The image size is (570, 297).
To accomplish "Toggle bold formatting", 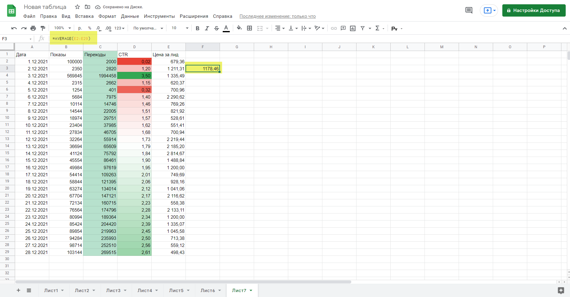I will [x=197, y=28].
